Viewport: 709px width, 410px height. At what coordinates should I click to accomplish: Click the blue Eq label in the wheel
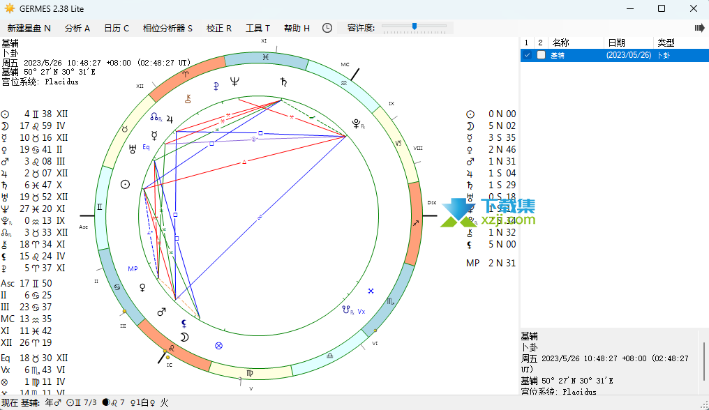click(146, 147)
